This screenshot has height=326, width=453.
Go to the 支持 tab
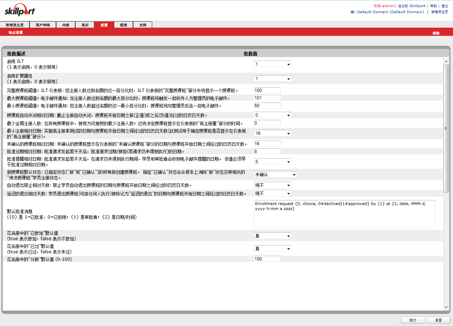[x=143, y=25]
